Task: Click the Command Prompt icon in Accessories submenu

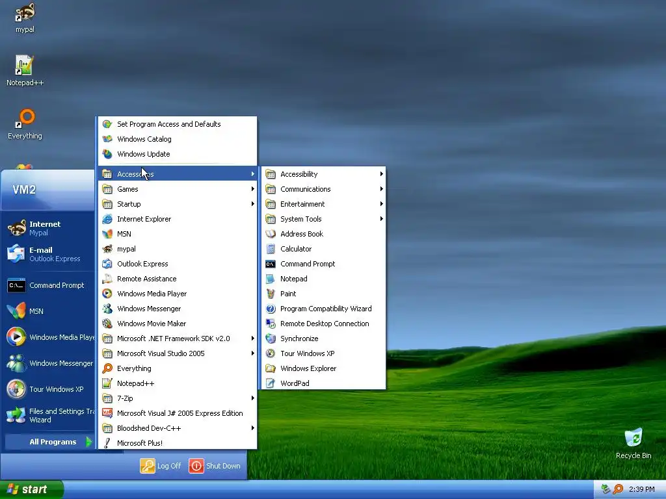Action: (271, 264)
